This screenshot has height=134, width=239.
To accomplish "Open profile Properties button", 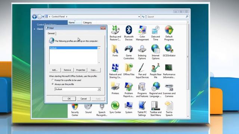I will [81, 70].
